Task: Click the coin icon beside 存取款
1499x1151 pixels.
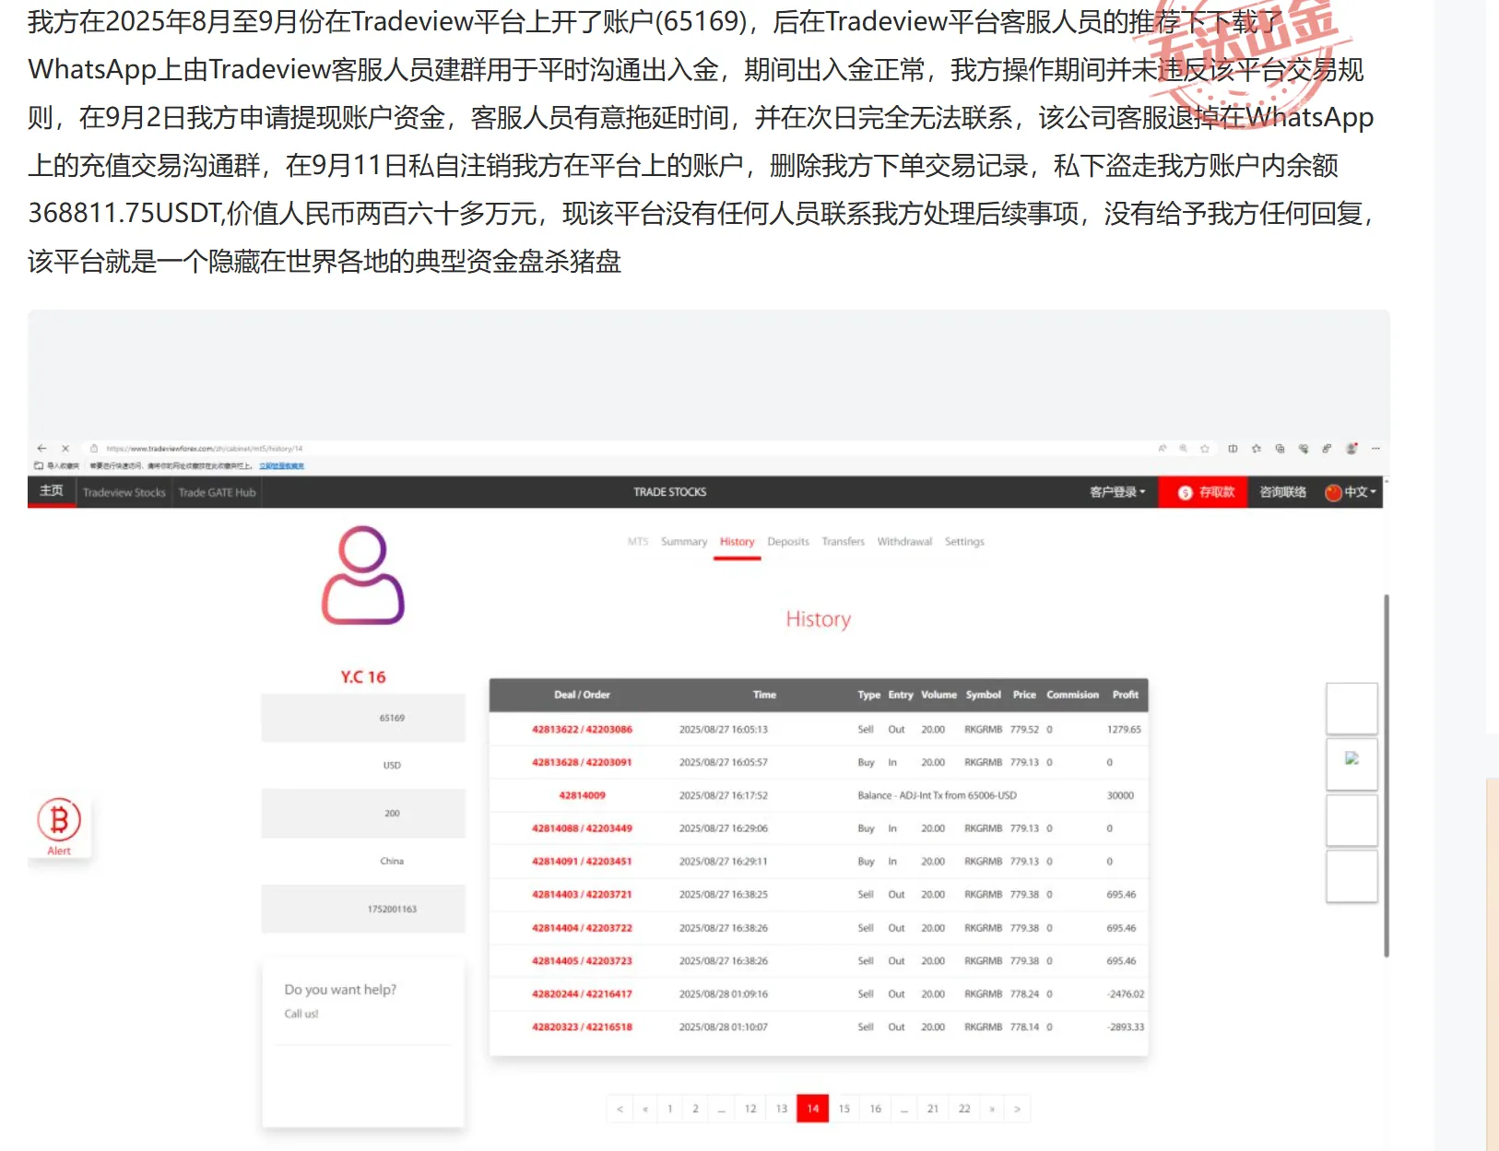Action: (x=1186, y=493)
